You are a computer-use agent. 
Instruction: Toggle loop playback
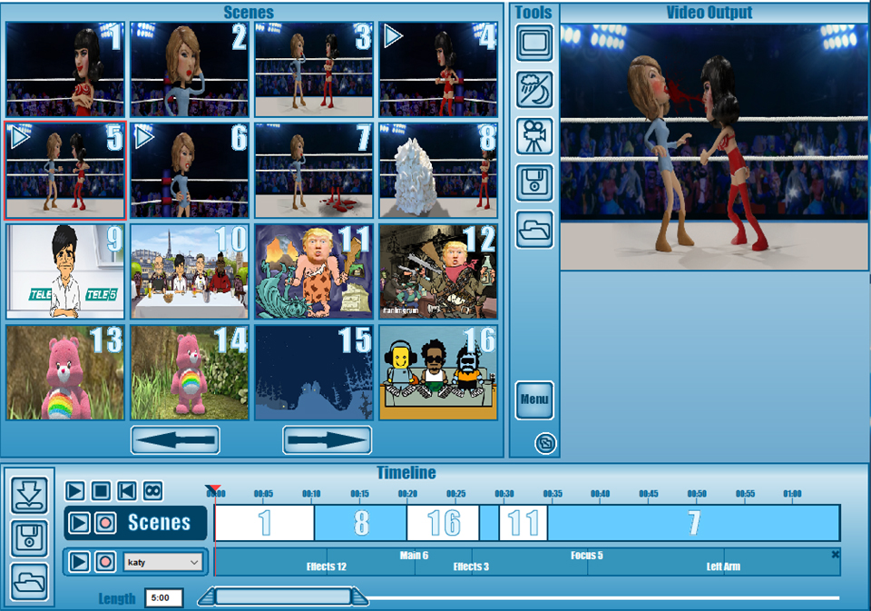click(x=152, y=491)
